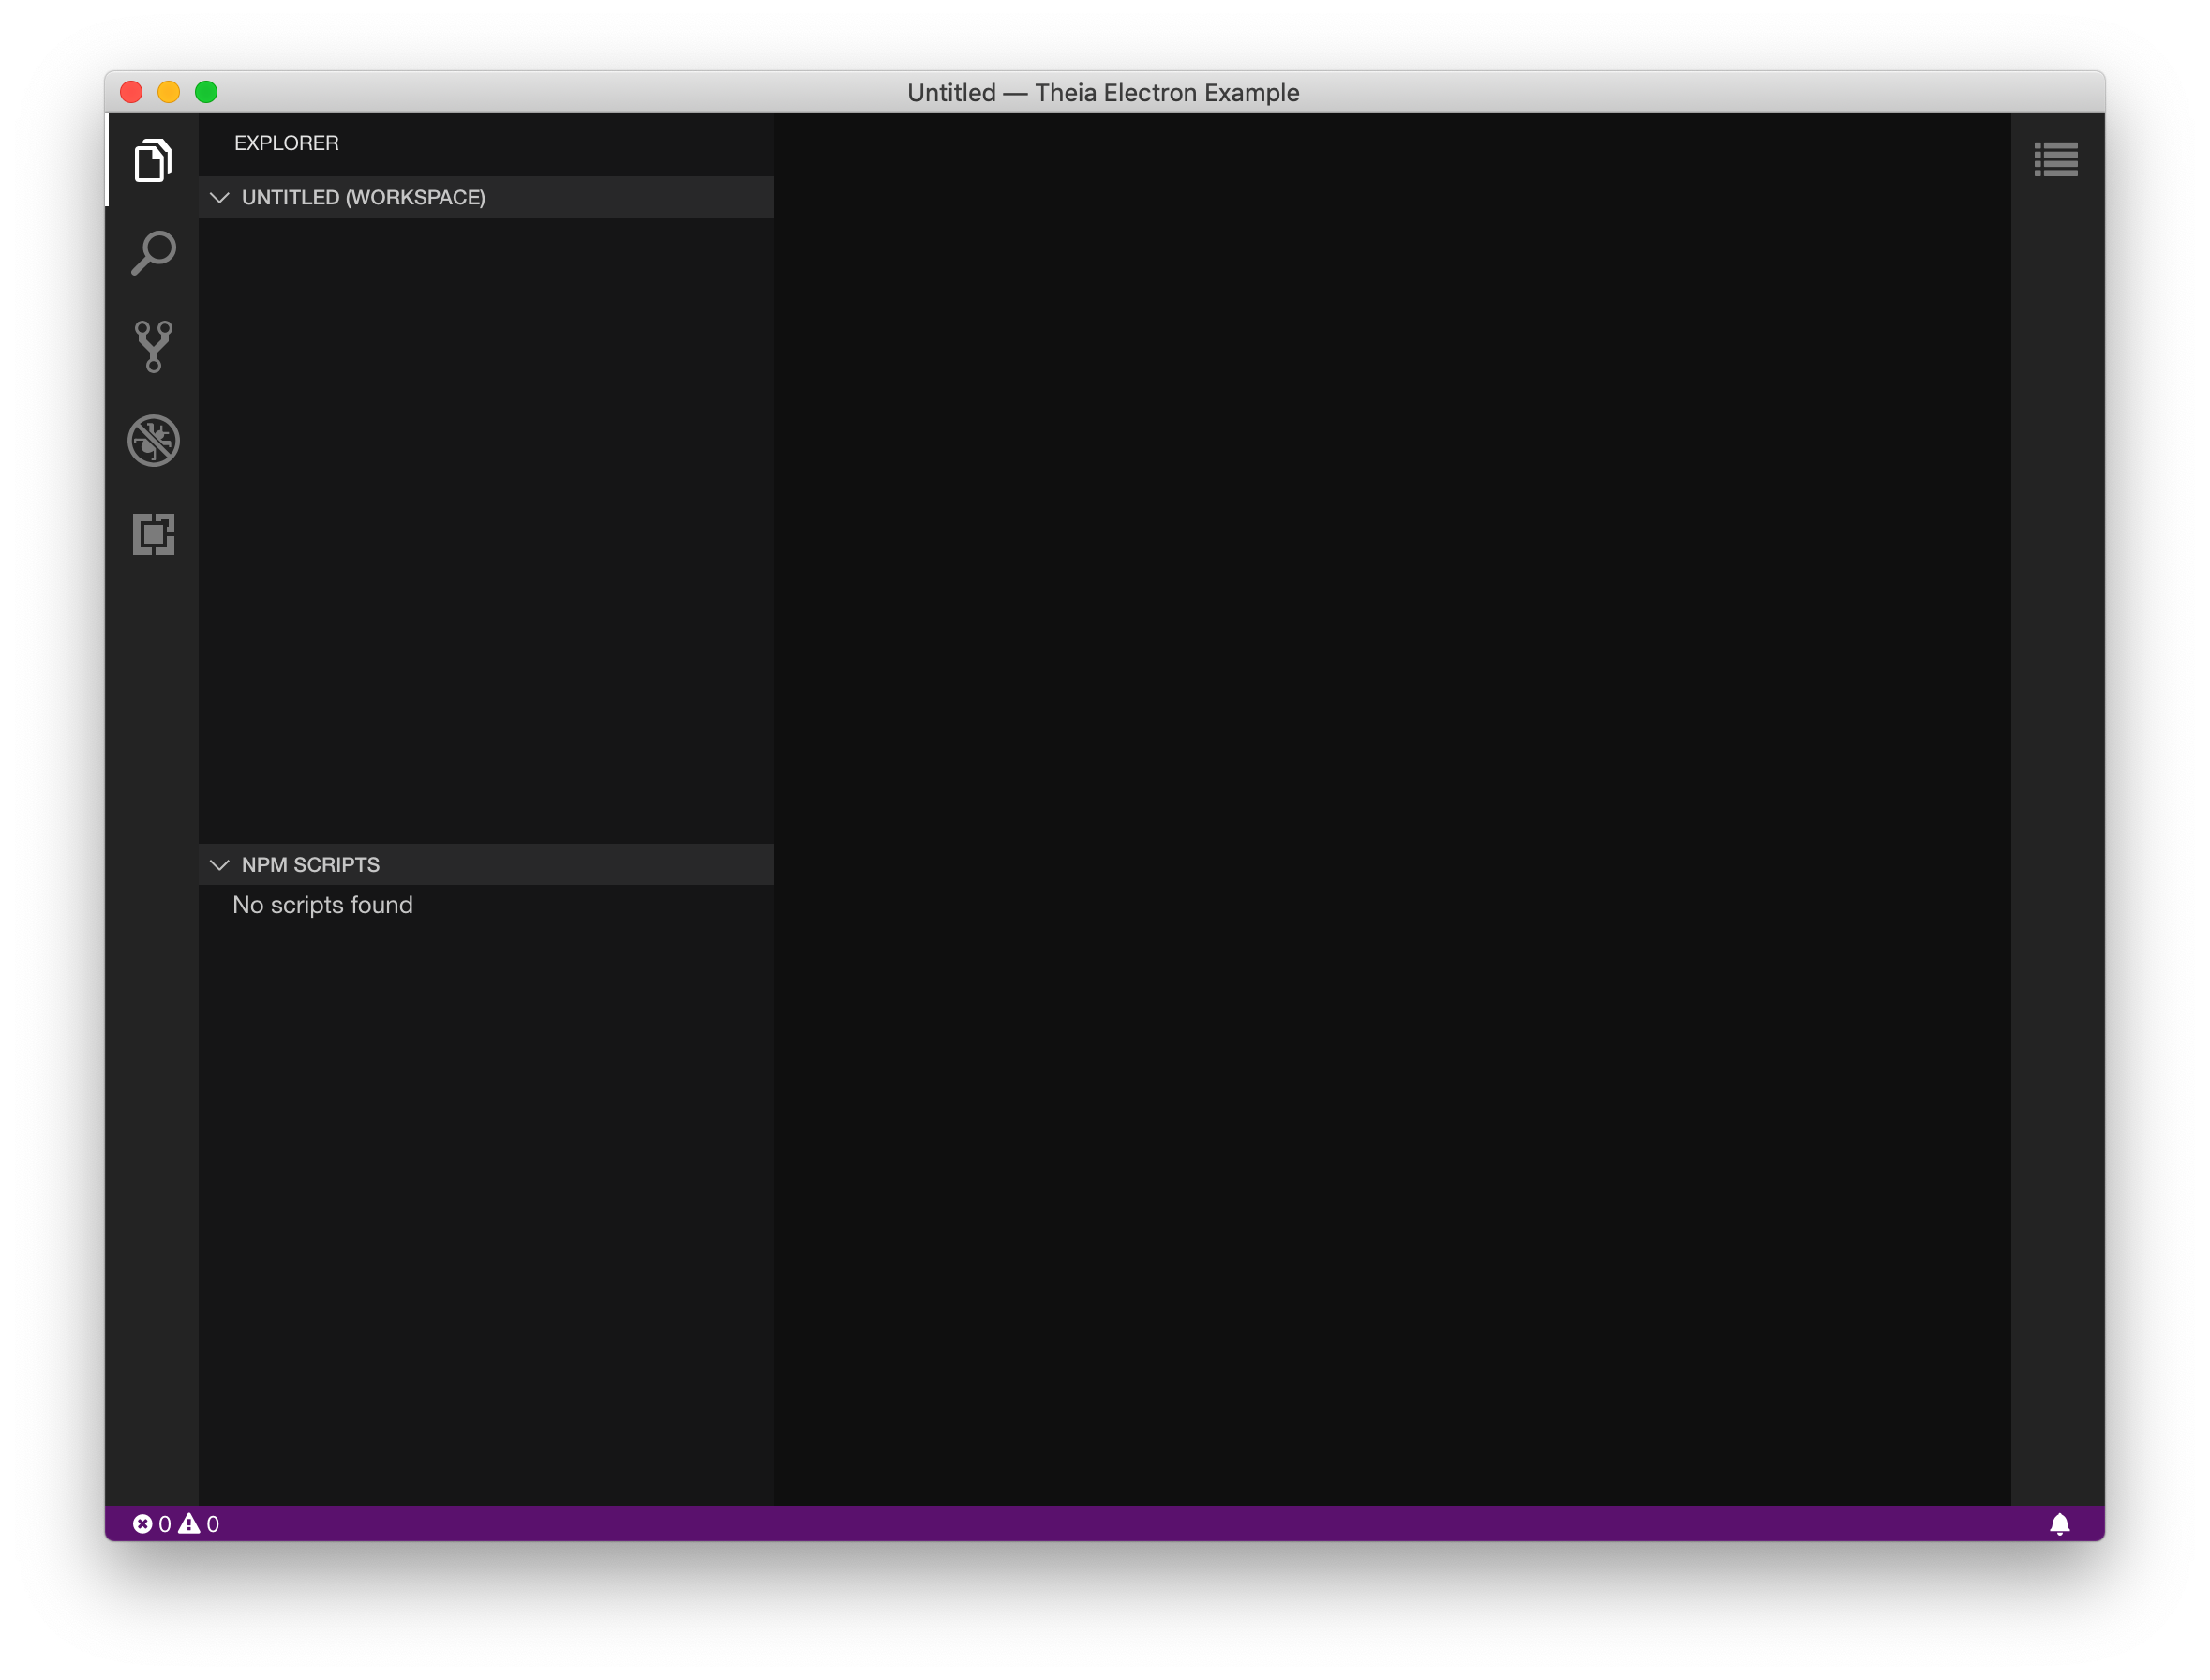Click the errors indicator in the status bar
The image size is (2210, 1680).
pyautogui.click(x=151, y=1523)
